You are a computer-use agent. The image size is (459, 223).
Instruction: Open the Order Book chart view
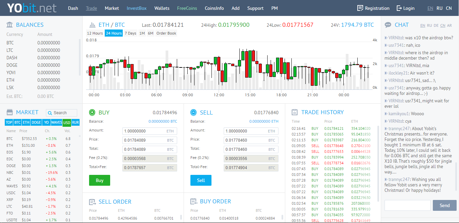point(166,33)
